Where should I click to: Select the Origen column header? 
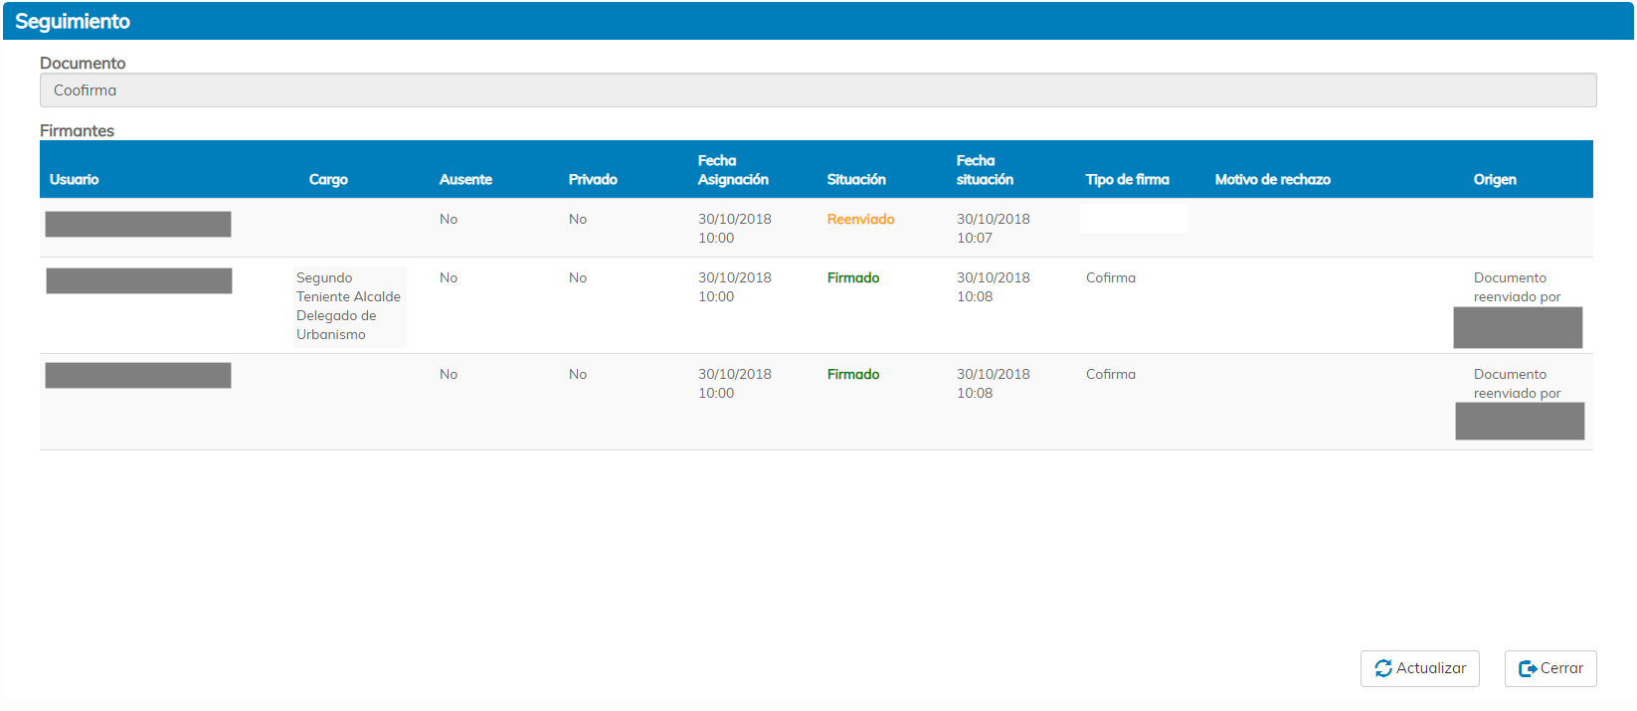tap(1495, 179)
